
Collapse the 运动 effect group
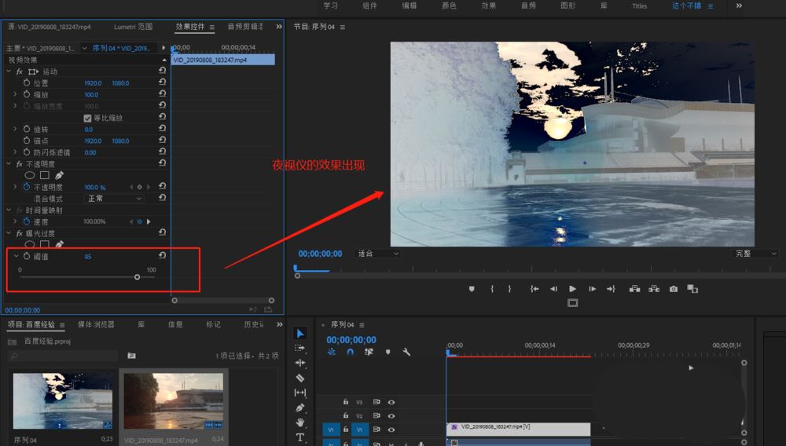(x=9, y=71)
